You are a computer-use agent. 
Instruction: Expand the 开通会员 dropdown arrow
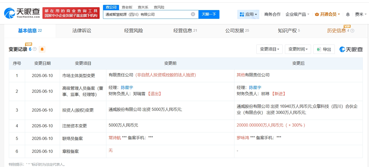tap(339, 14)
